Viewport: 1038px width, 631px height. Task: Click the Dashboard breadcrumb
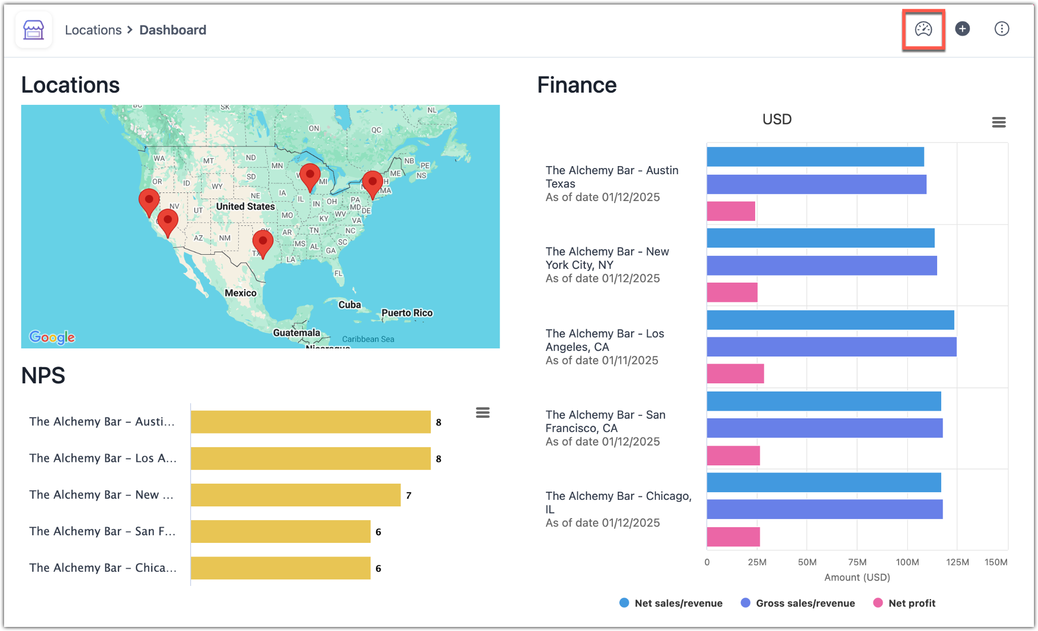tap(173, 30)
